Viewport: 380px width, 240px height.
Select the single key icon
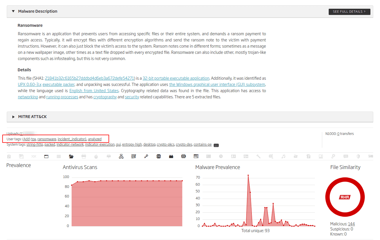click(x=146, y=156)
